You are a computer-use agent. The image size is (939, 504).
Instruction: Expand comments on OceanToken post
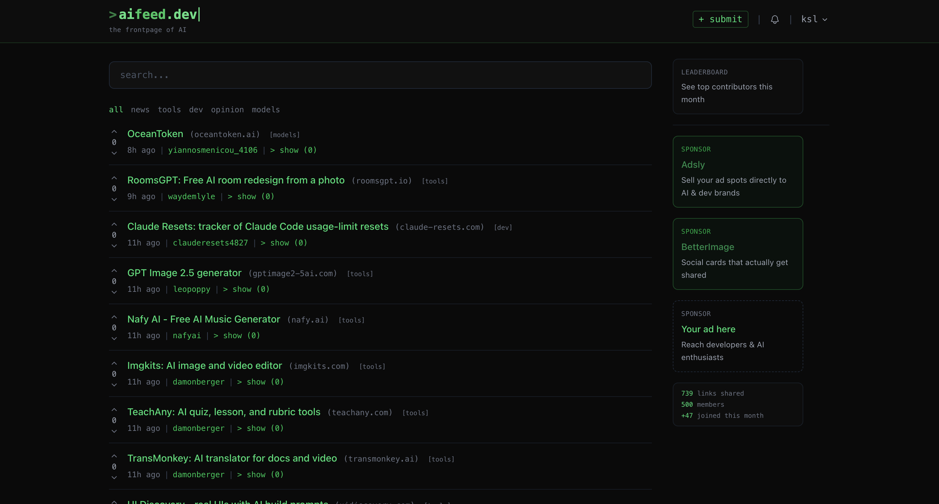click(x=293, y=150)
